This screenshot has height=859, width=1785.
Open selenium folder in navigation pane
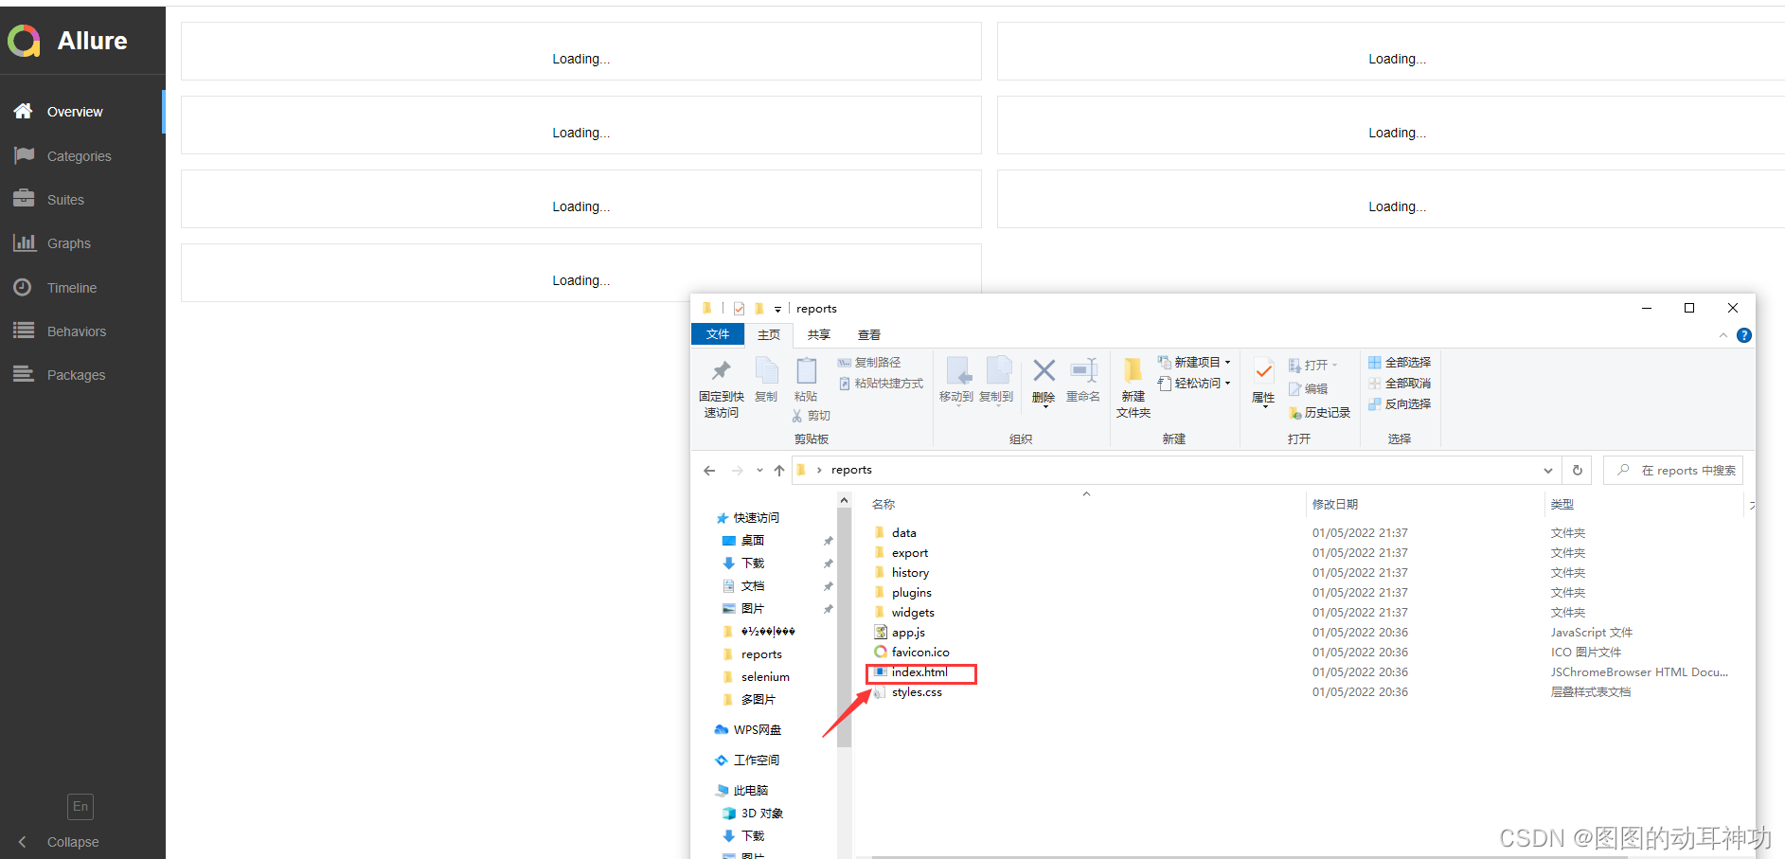coord(765,677)
